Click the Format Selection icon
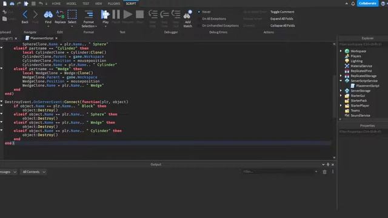 click(x=89, y=15)
